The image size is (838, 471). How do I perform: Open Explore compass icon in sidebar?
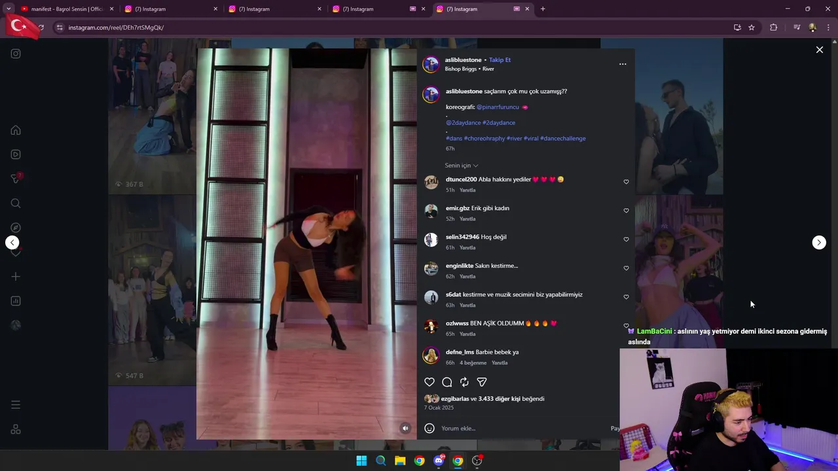(x=16, y=228)
